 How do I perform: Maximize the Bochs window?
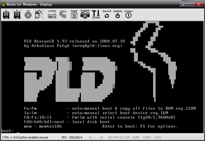(x=190, y=4)
